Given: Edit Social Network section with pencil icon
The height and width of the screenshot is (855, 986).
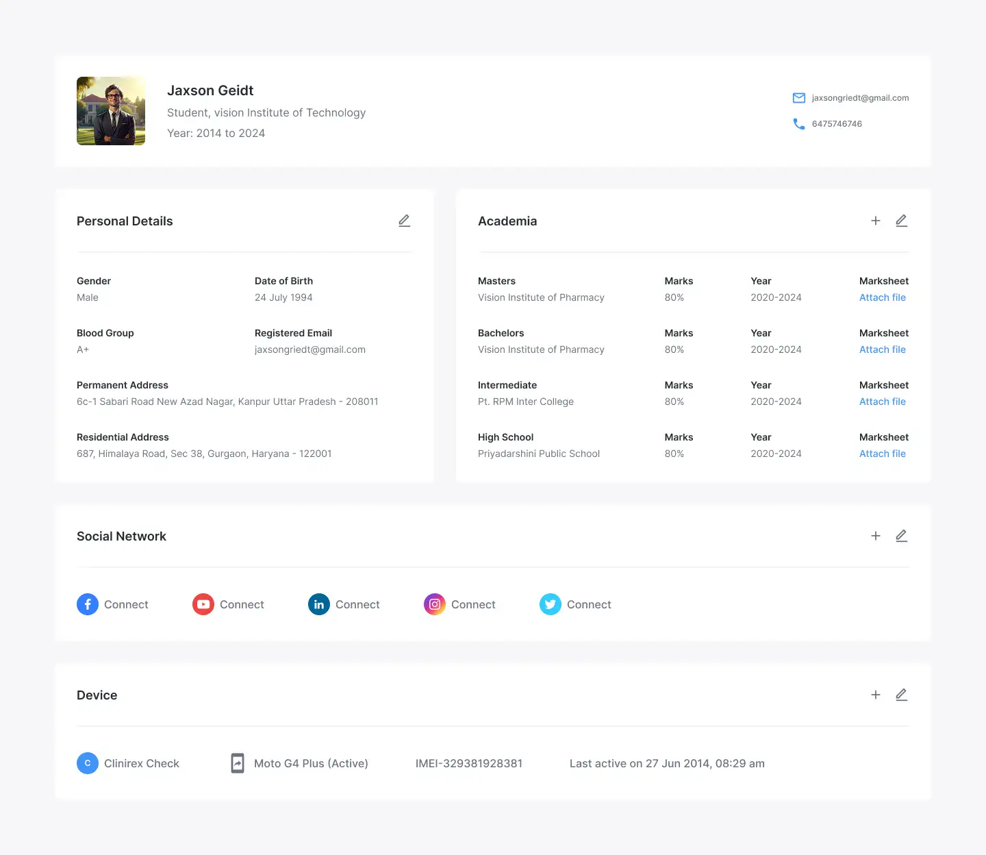Looking at the screenshot, I should click(x=902, y=536).
